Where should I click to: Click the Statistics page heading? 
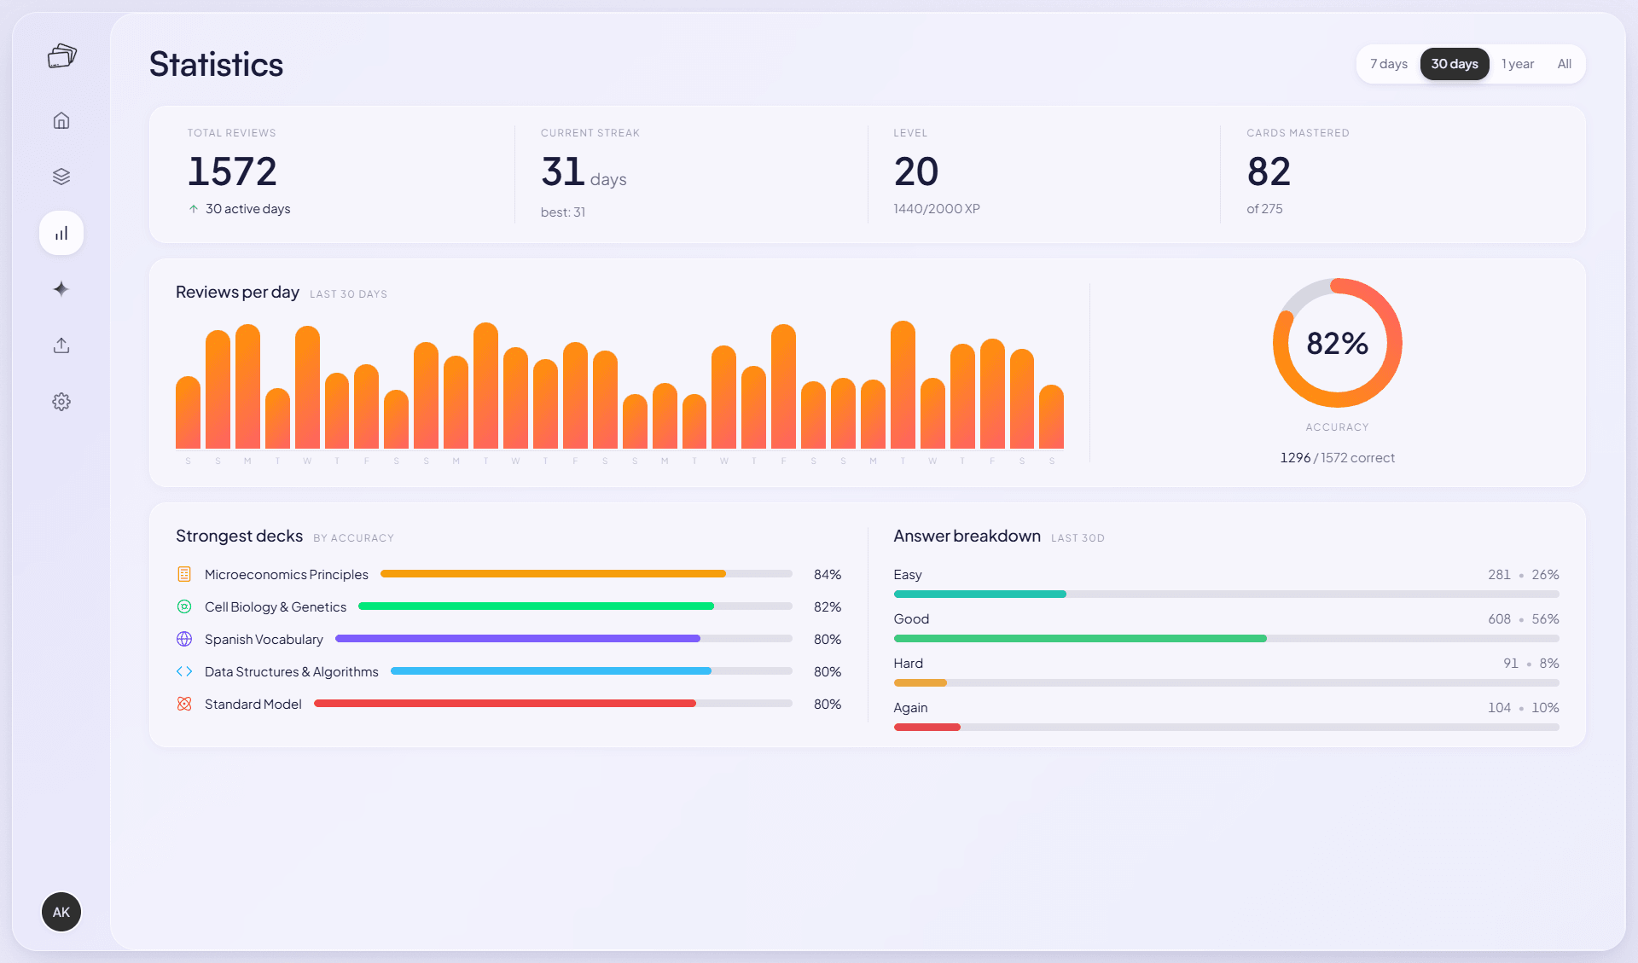point(216,64)
